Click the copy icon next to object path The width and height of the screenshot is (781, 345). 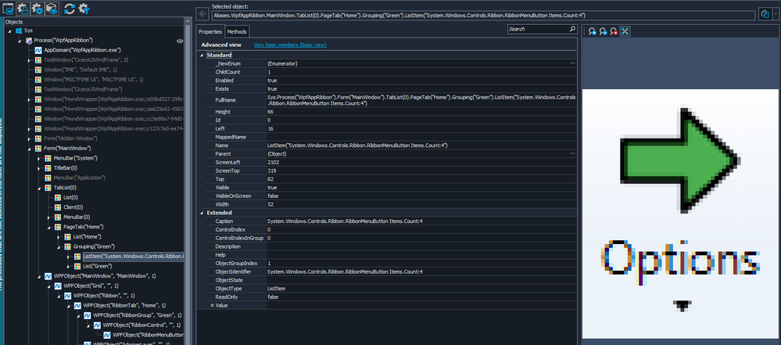[x=765, y=14]
